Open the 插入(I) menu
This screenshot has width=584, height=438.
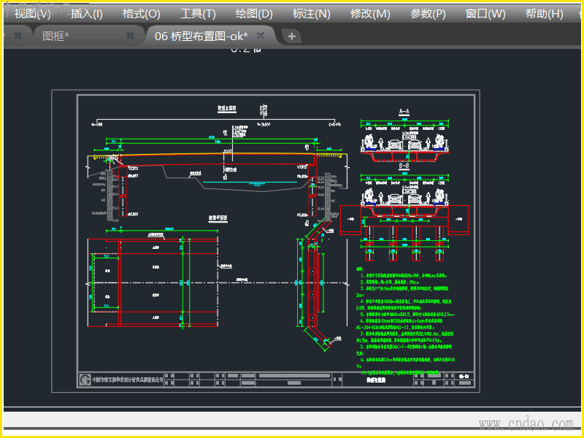tap(87, 14)
